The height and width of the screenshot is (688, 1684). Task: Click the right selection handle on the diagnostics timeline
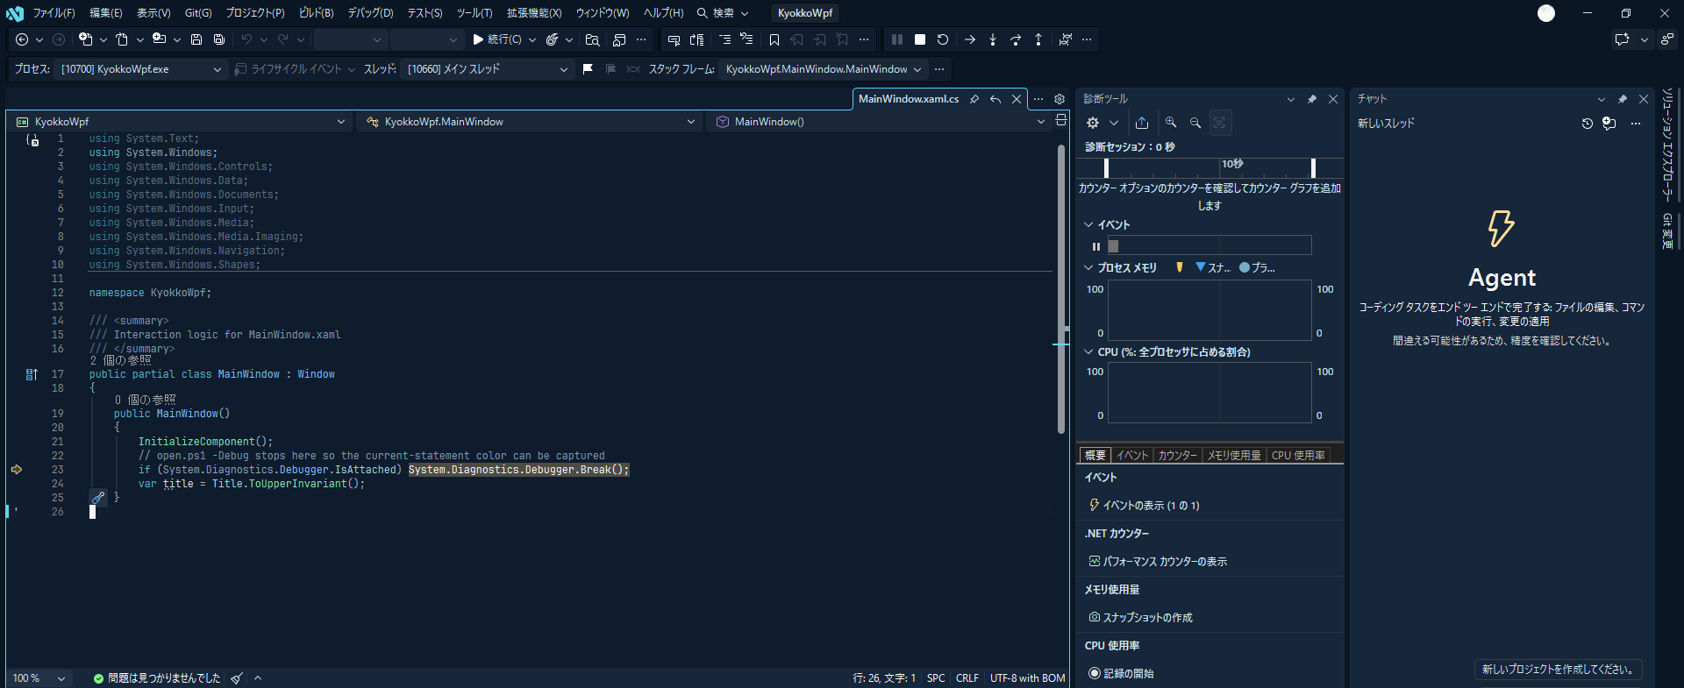(x=1313, y=167)
